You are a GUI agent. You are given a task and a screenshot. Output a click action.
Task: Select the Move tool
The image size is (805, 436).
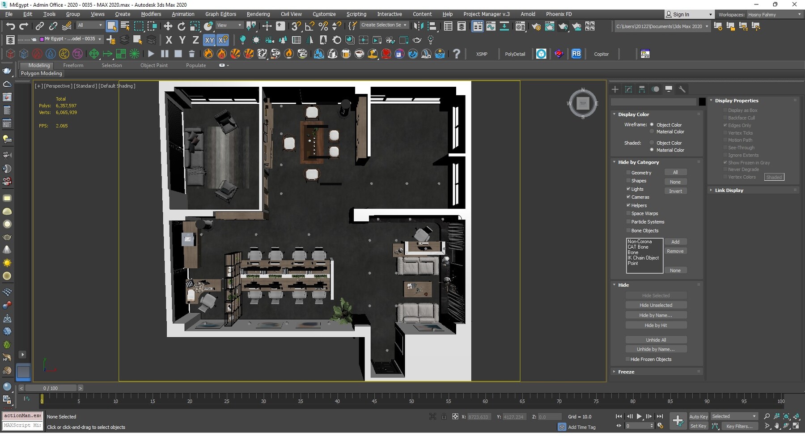168,26
